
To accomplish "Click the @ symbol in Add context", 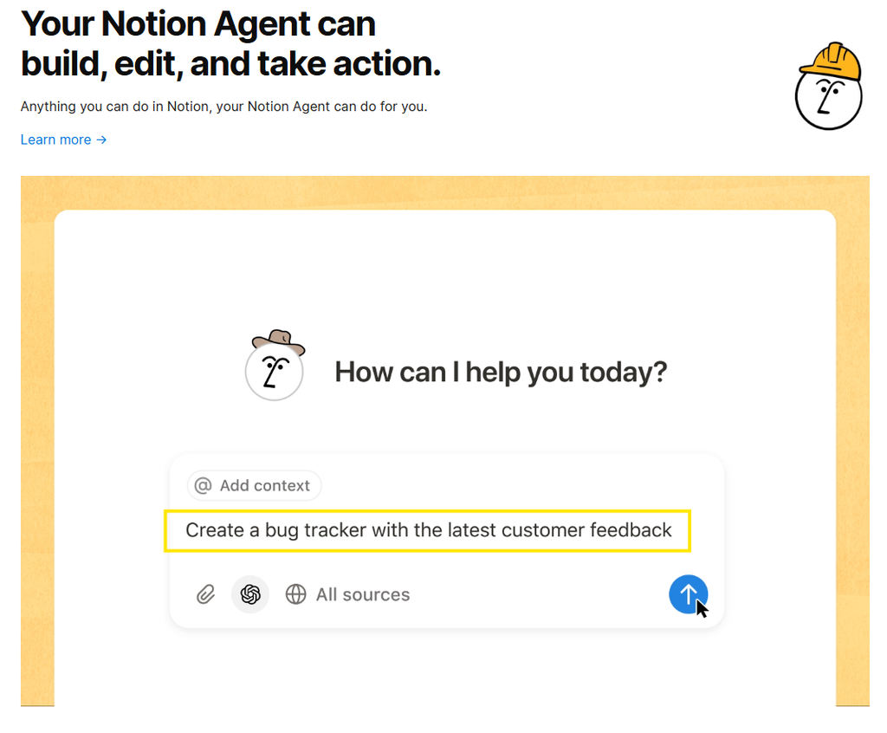I will tap(203, 486).
